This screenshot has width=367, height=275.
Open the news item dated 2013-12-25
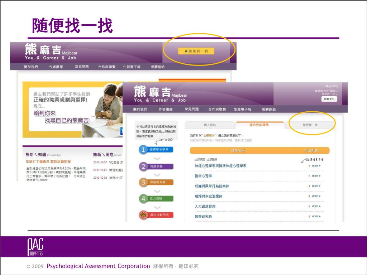[108, 170]
